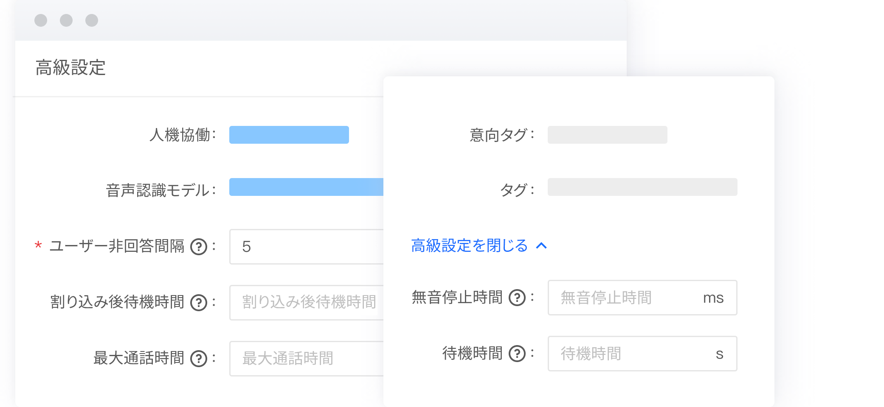
Task: Open the 人機協働 blue selection field
Action: [289, 135]
